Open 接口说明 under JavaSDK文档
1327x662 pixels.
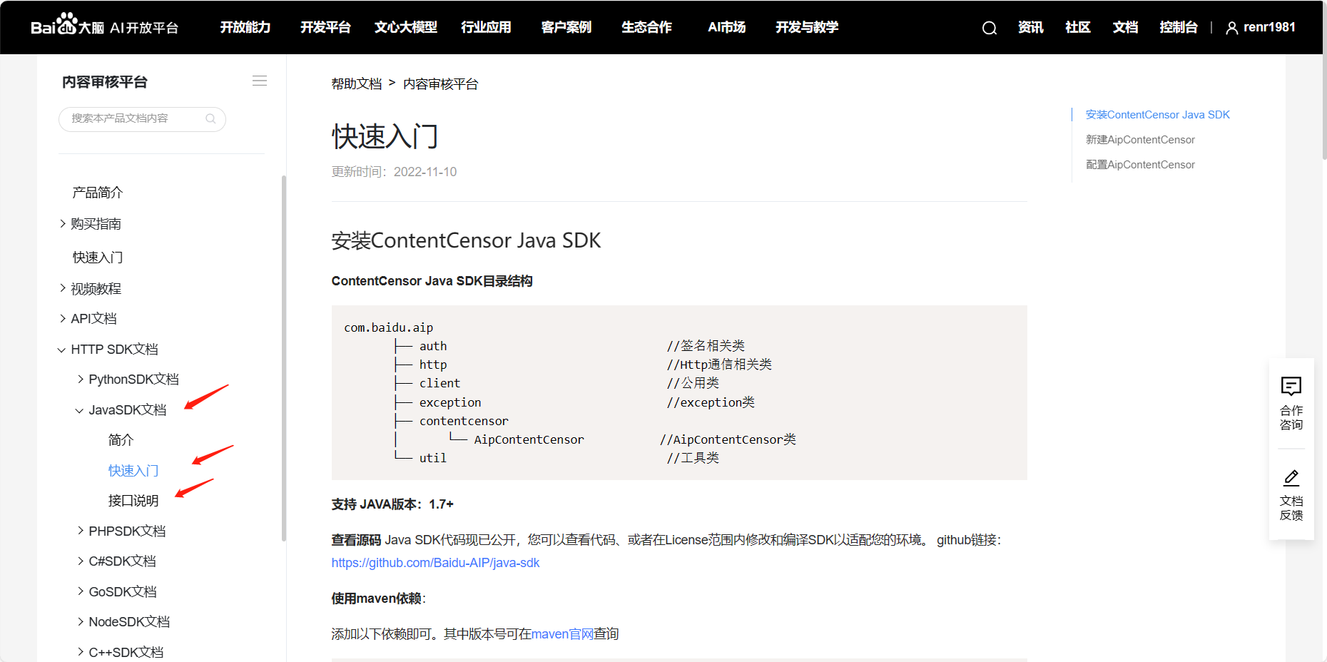coord(133,500)
